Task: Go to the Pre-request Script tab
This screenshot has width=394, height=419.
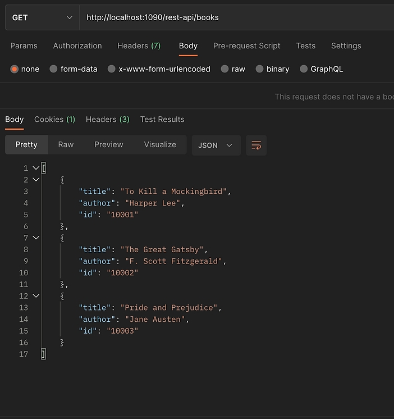Action: (246, 46)
